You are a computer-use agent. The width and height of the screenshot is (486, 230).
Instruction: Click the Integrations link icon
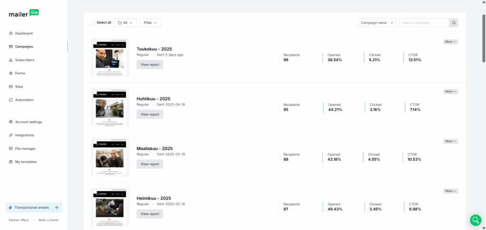pyautogui.click(x=10, y=135)
